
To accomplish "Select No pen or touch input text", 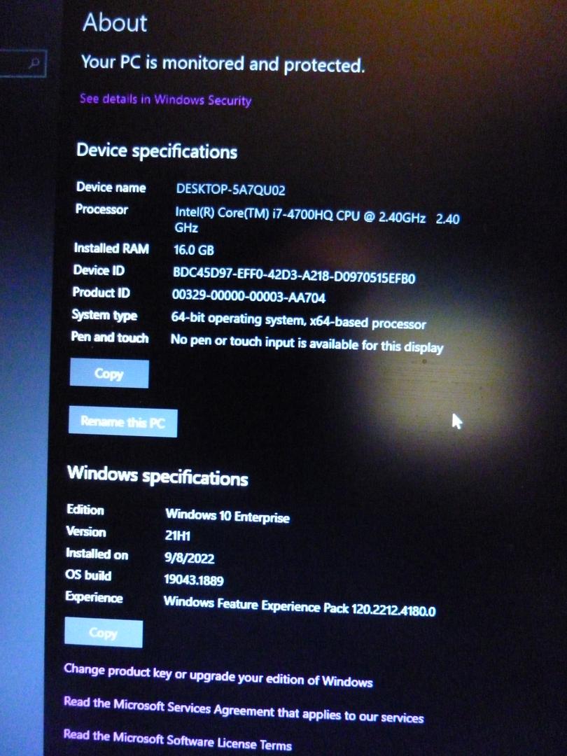I will pyautogui.click(x=307, y=344).
